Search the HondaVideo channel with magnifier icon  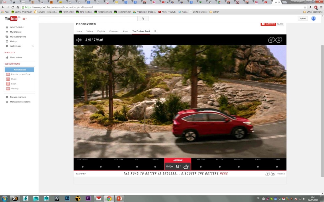tap(156, 31)
